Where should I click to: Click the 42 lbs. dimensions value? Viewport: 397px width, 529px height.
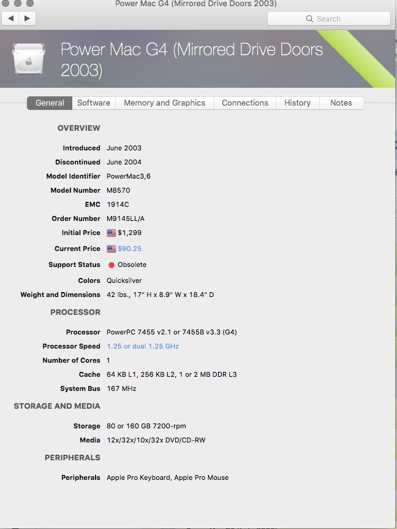pyautogui.click(x=160, y=295)
